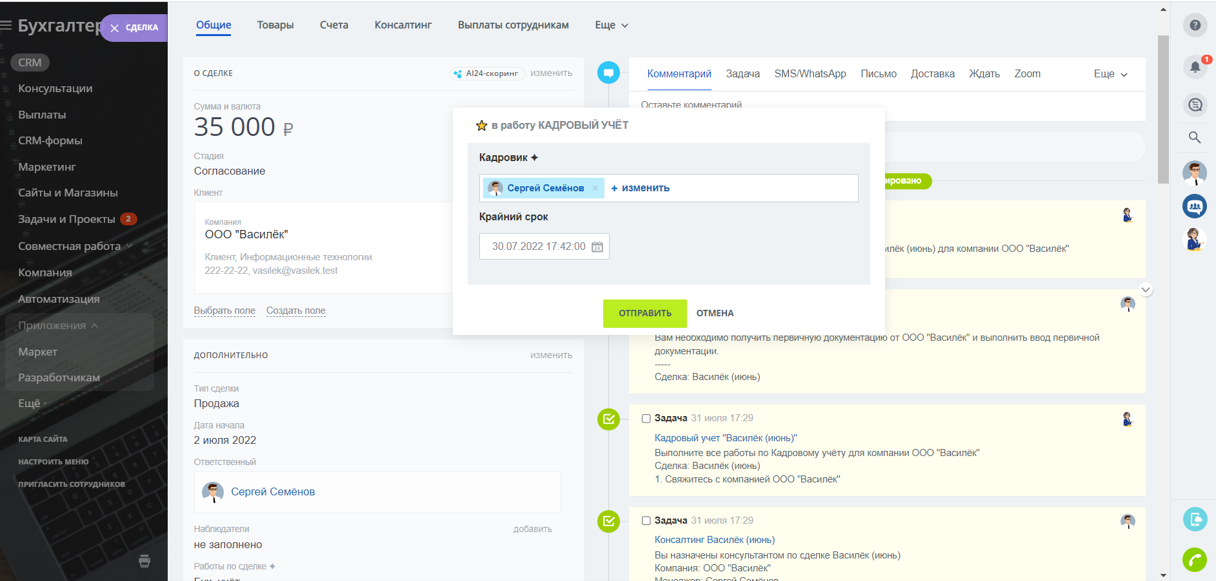
Task: Check the Кадровый учет task checkbox
Action: point(646,419)
